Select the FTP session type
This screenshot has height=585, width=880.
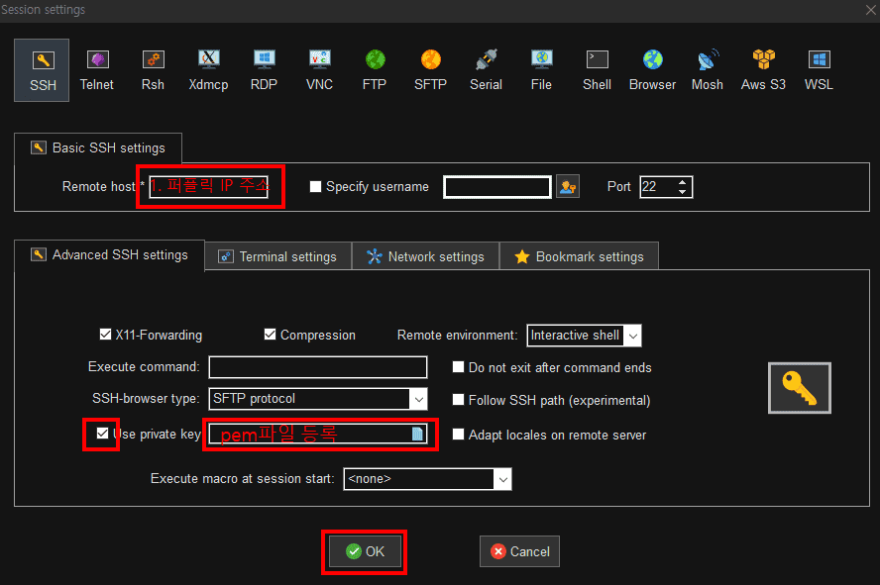(375, 70)
